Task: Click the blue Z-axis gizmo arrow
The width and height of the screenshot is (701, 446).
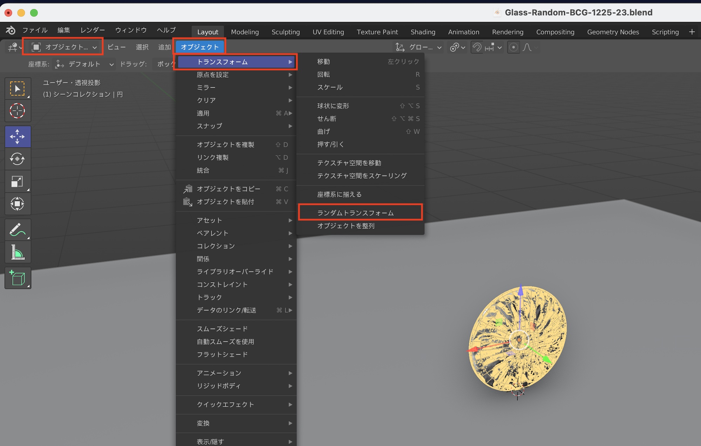Action: click(520, 291)
